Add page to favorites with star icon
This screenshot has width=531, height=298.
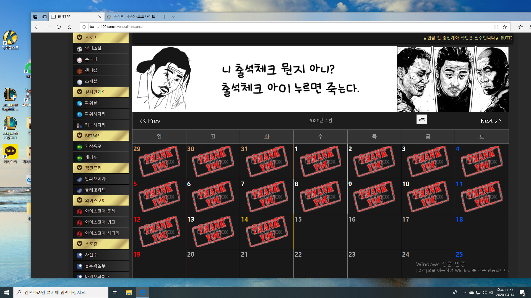coord(504,27)
